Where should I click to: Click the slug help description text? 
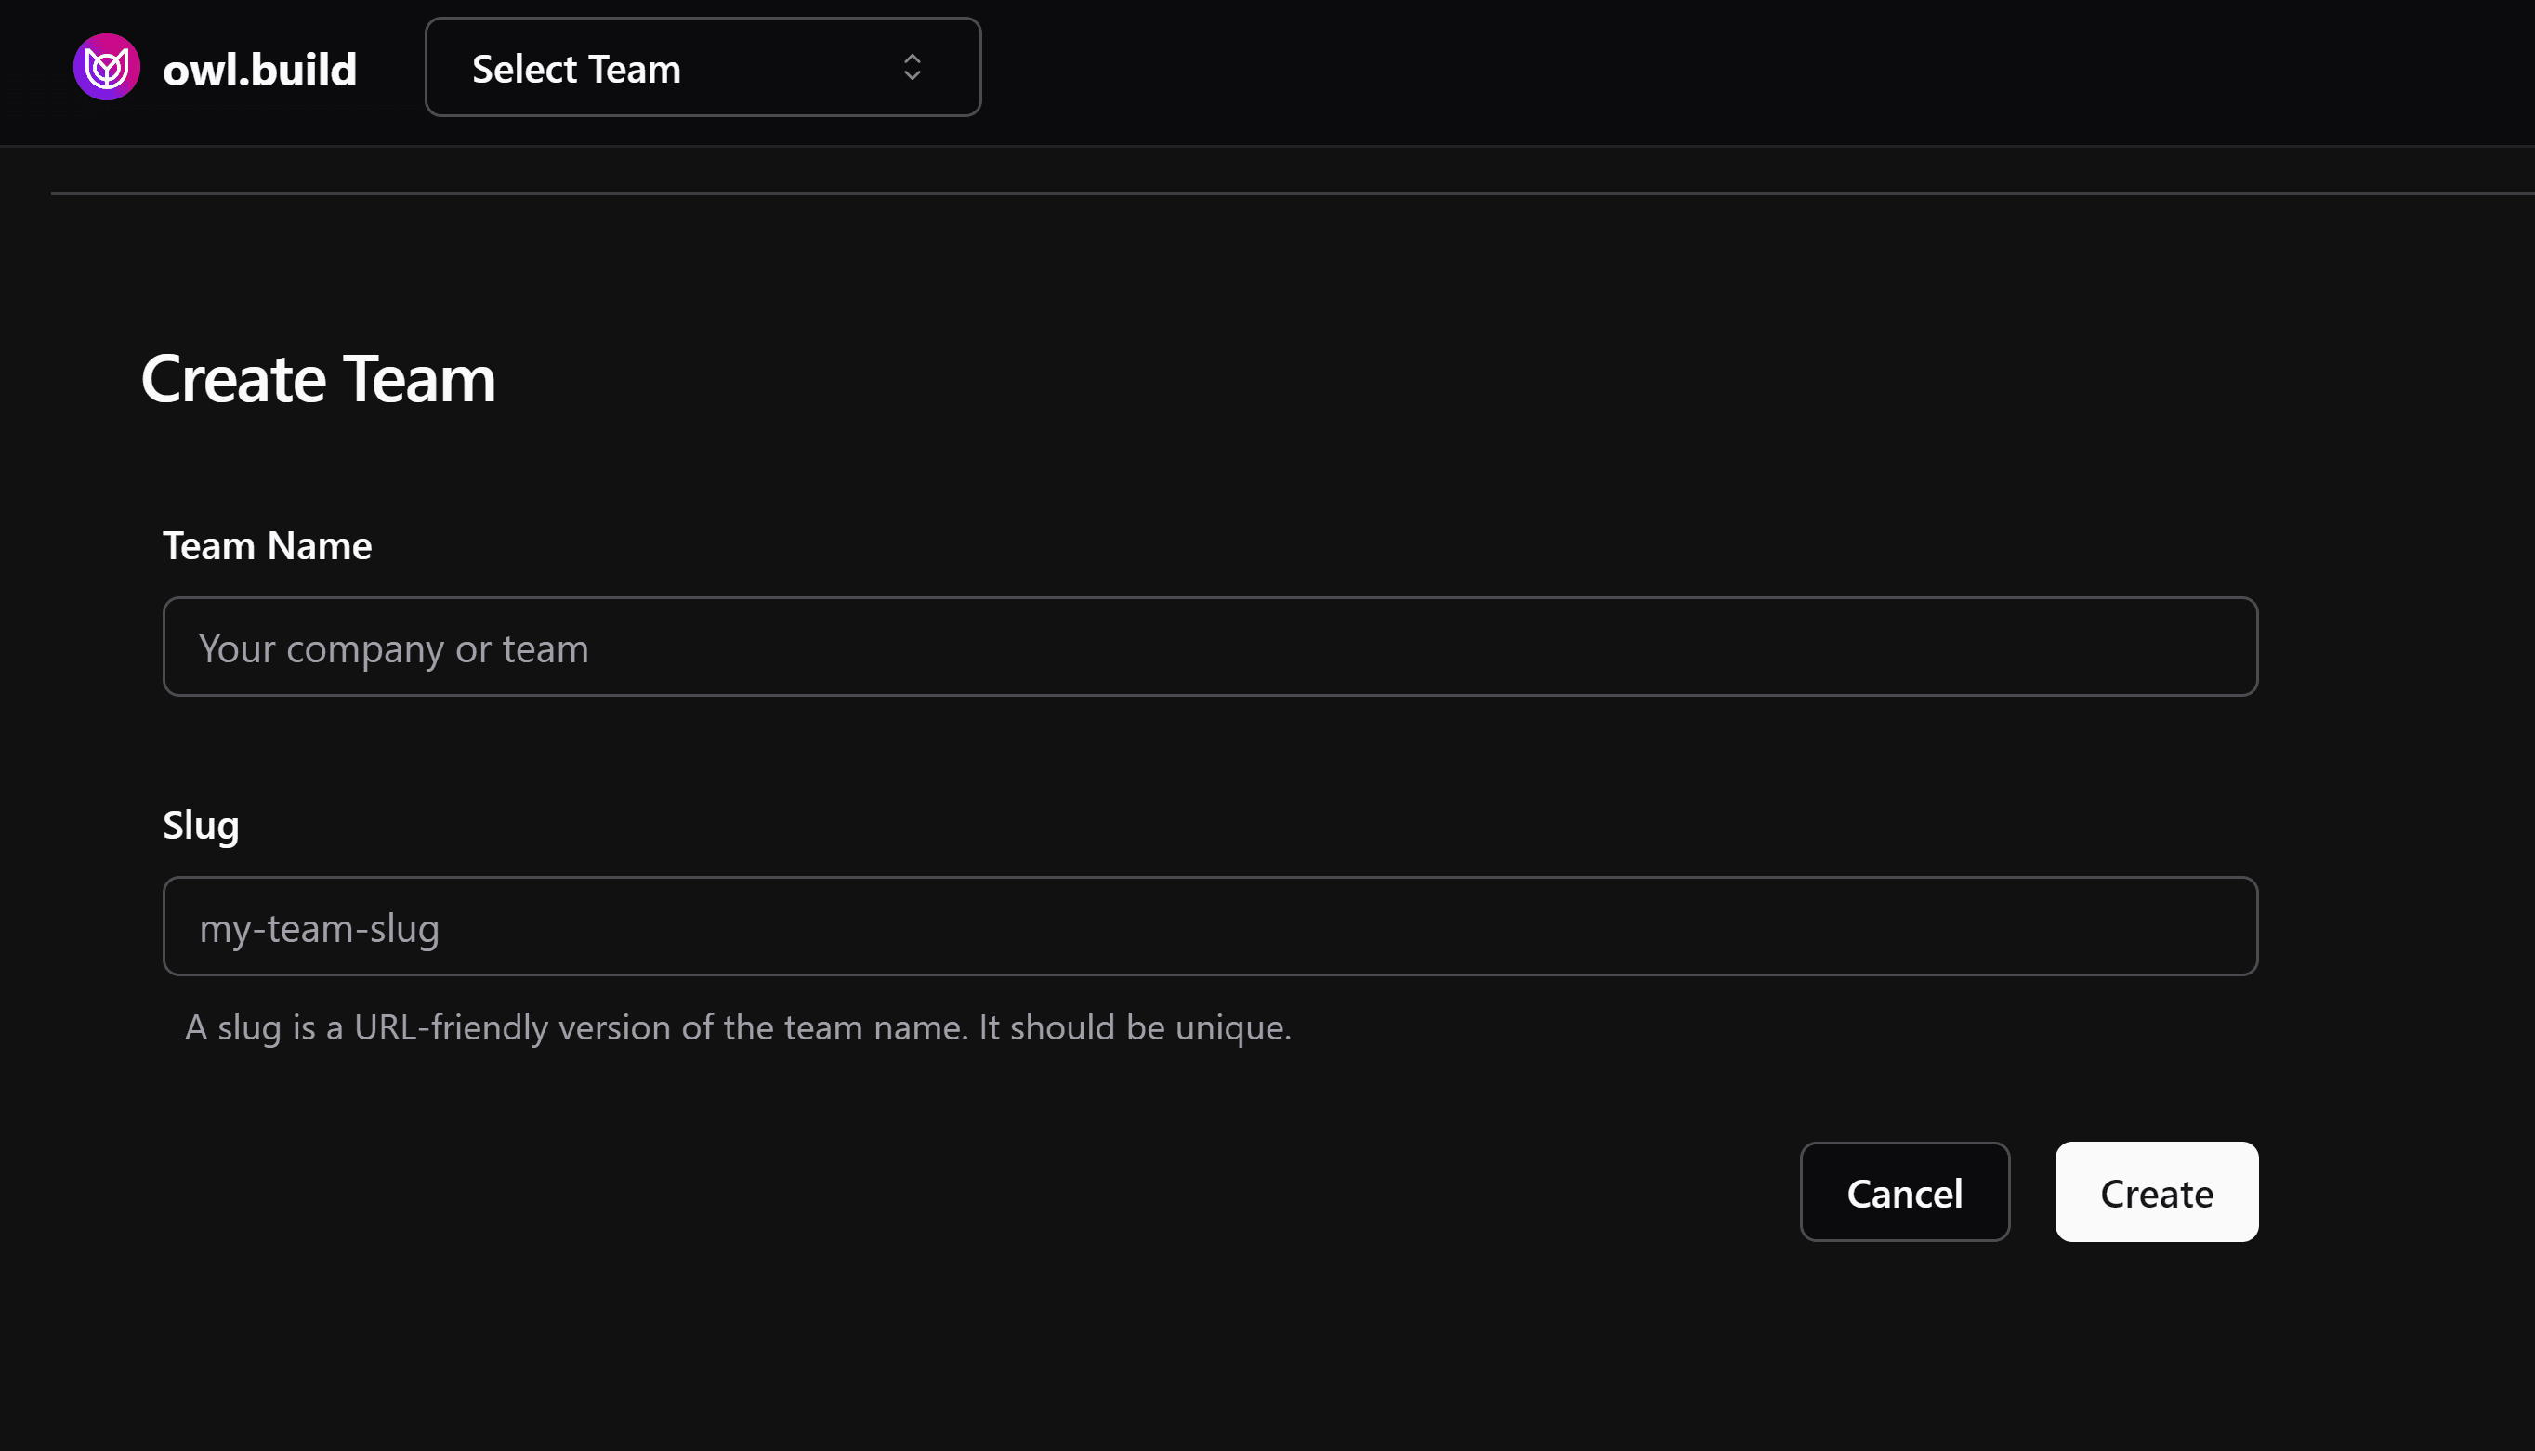click(x=738, y=1027)
